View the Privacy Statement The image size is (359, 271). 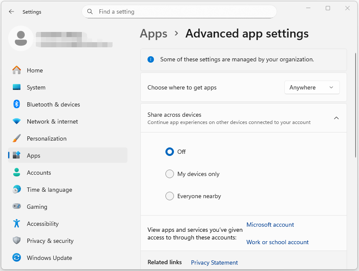click(x=214, y=262)
